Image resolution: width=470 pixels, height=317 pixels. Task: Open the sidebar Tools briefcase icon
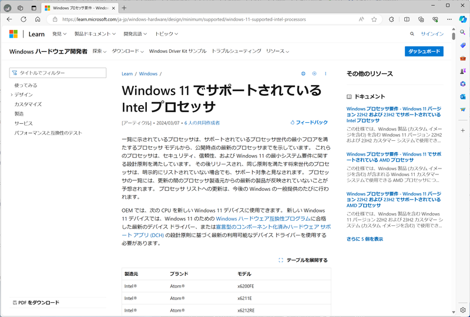463,58
